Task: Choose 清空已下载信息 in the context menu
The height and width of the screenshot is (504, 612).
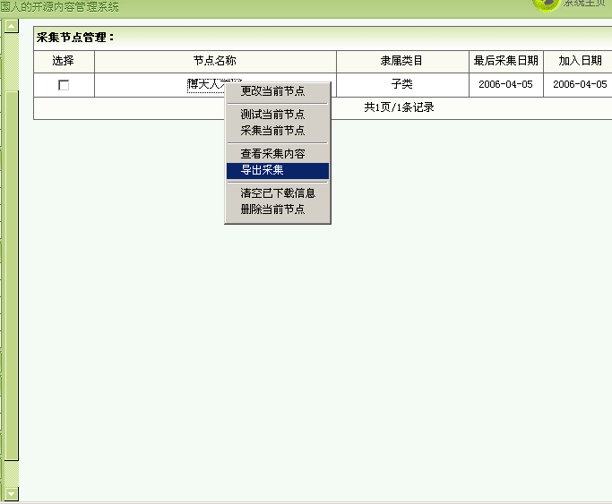Action: (x=278, y=192)
